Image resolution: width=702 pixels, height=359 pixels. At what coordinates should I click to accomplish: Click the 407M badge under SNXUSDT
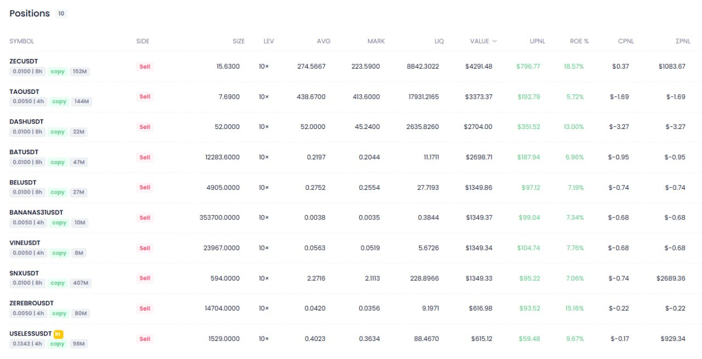click(81, 283)
